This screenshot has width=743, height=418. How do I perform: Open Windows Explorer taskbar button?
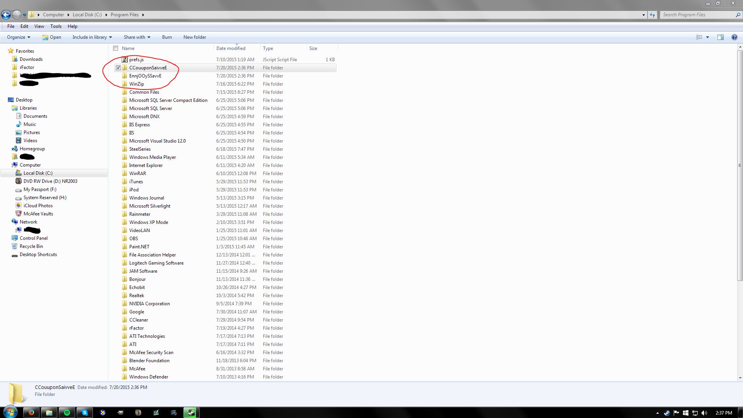point(49,413)
